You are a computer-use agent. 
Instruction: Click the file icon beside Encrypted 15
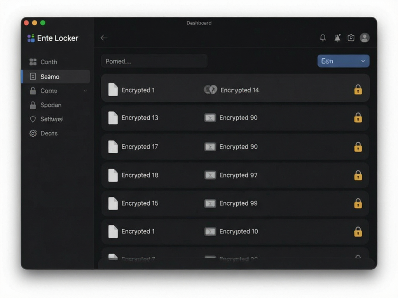113,203
